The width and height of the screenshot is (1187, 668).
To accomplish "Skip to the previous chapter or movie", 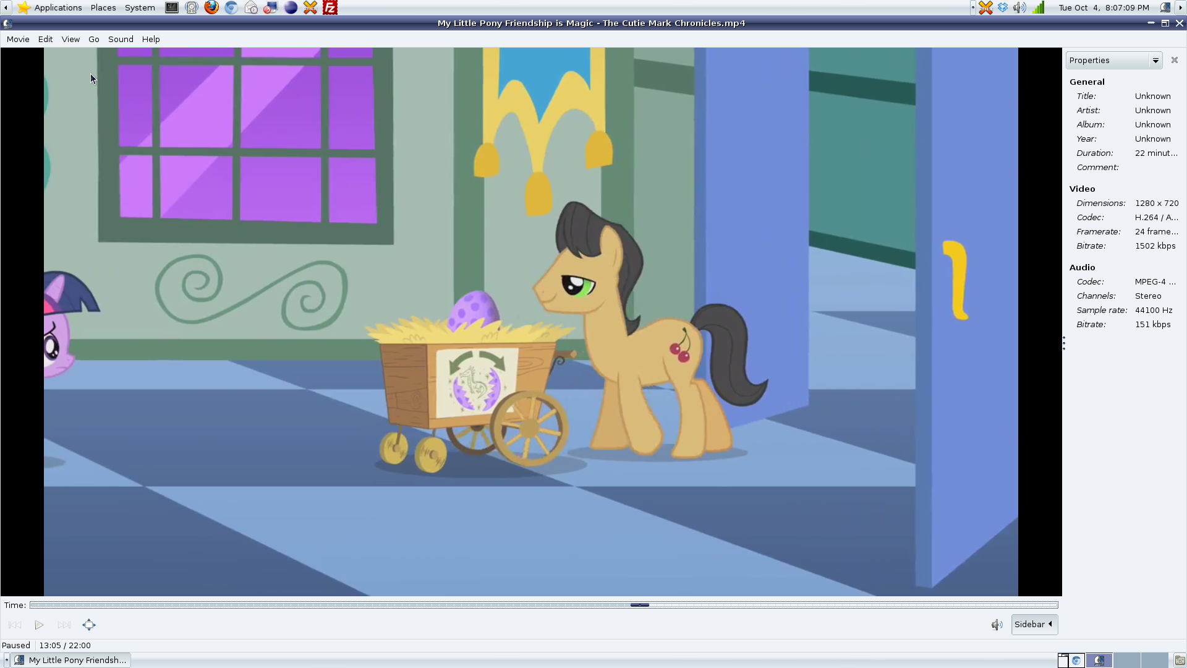I will tap(15, 625).
